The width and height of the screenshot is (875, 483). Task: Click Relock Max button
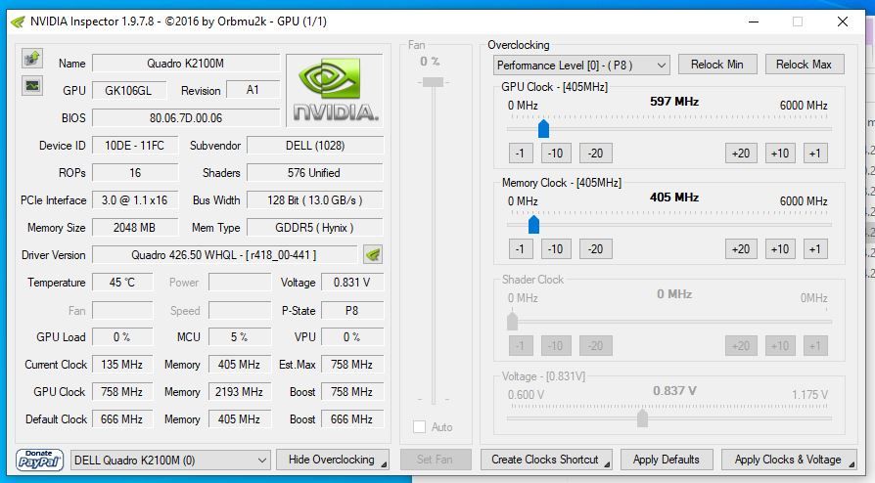click(x=805, y=65)
